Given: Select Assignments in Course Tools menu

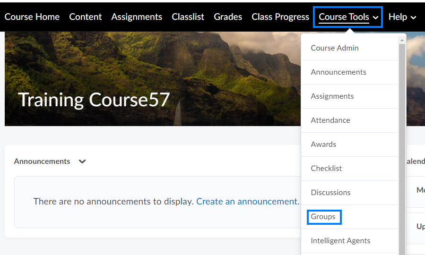Looking at the screenshot, I should tap(332, 96).
